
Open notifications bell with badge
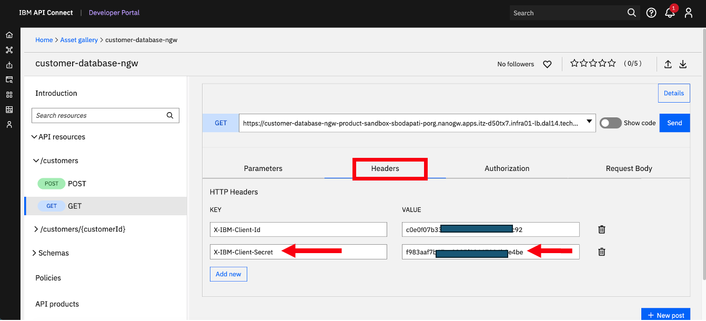[x=670, y=12]
